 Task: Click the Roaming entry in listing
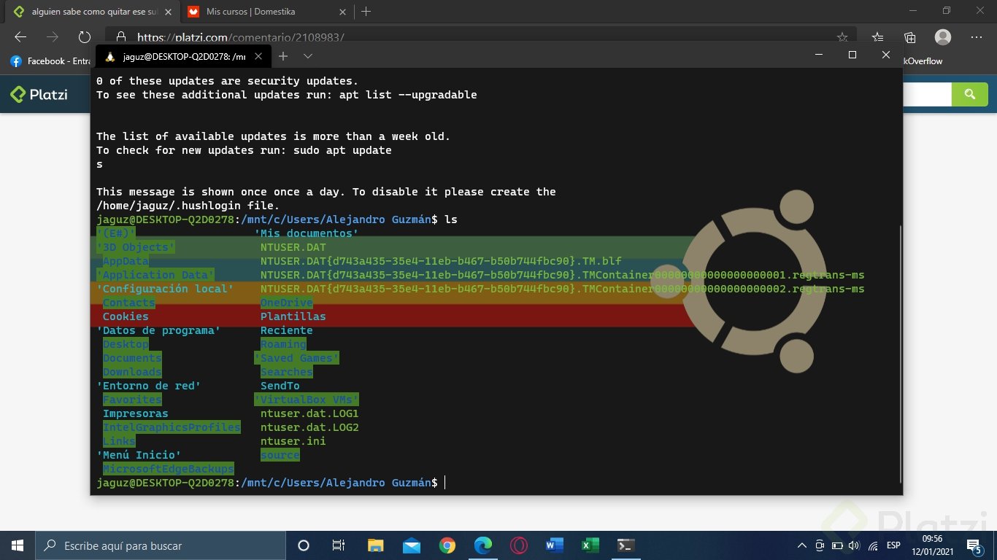pos(283,344)
